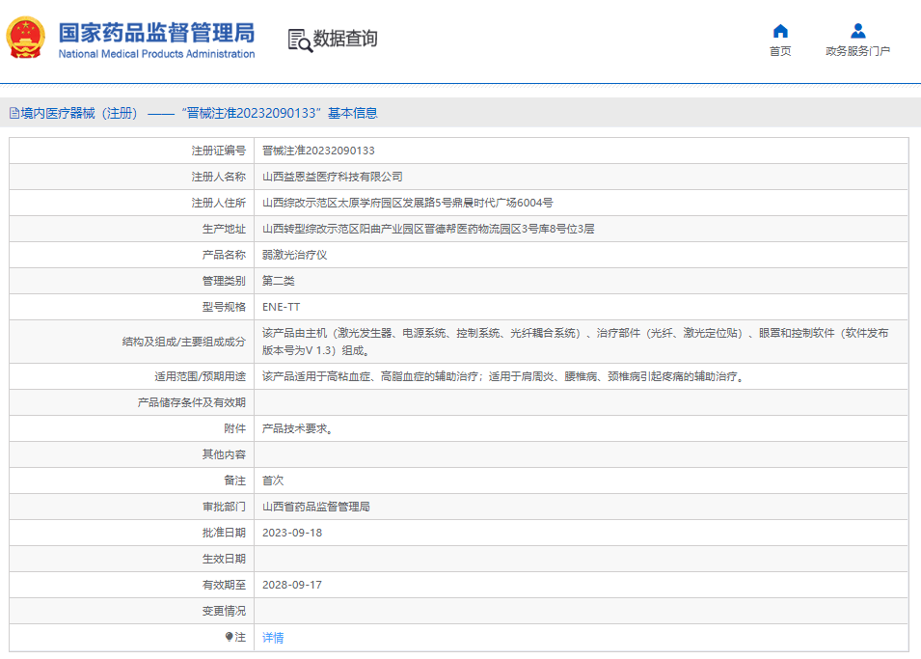Select product name 弱激光治疗仪

[x=294, y=255]
